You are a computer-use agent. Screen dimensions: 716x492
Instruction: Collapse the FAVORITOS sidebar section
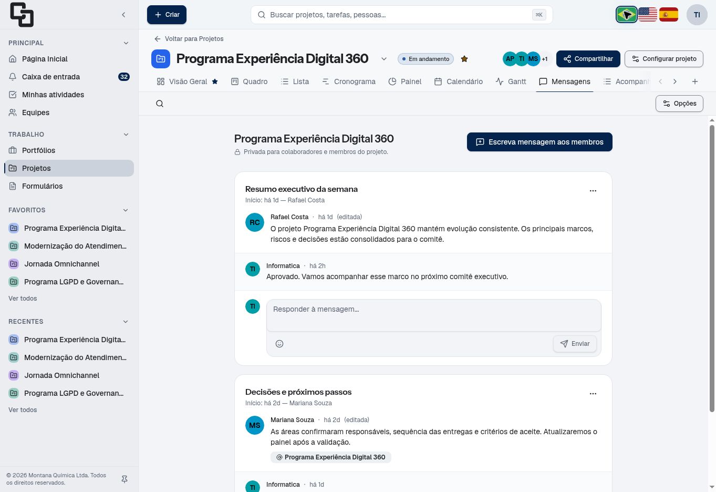coord(126,210)
